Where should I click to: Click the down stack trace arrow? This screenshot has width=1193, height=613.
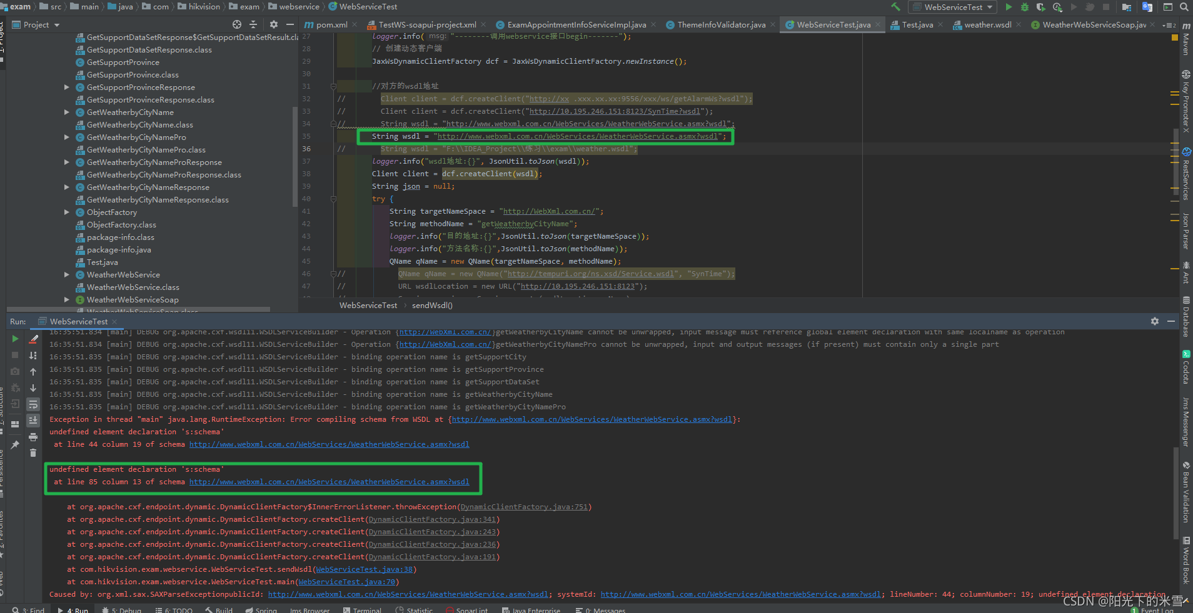pos(33,387)
